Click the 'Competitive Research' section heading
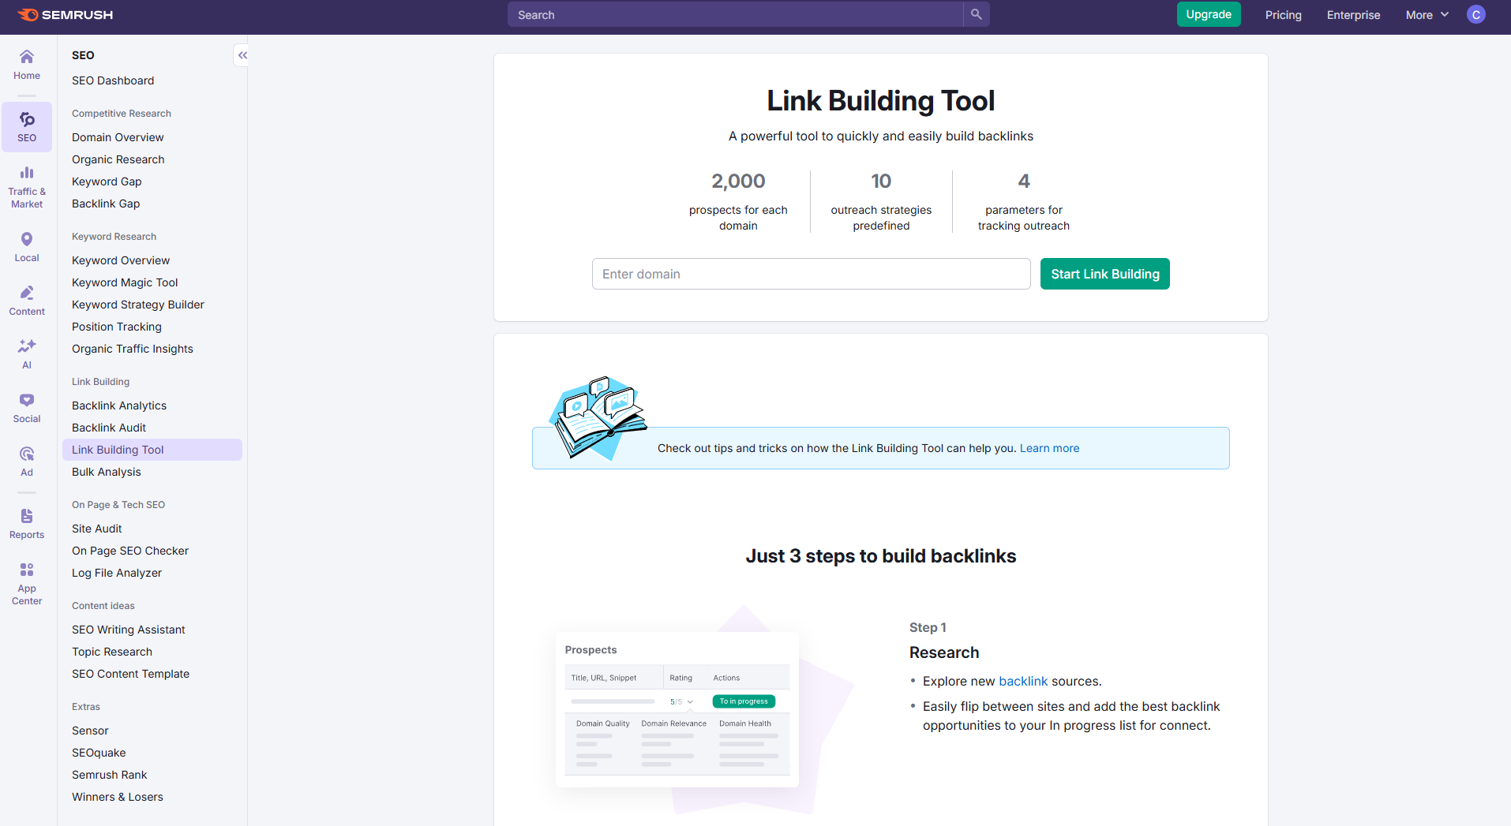Screen dimensions: 1511x826 pyautogui.click(x=122, y=114)
